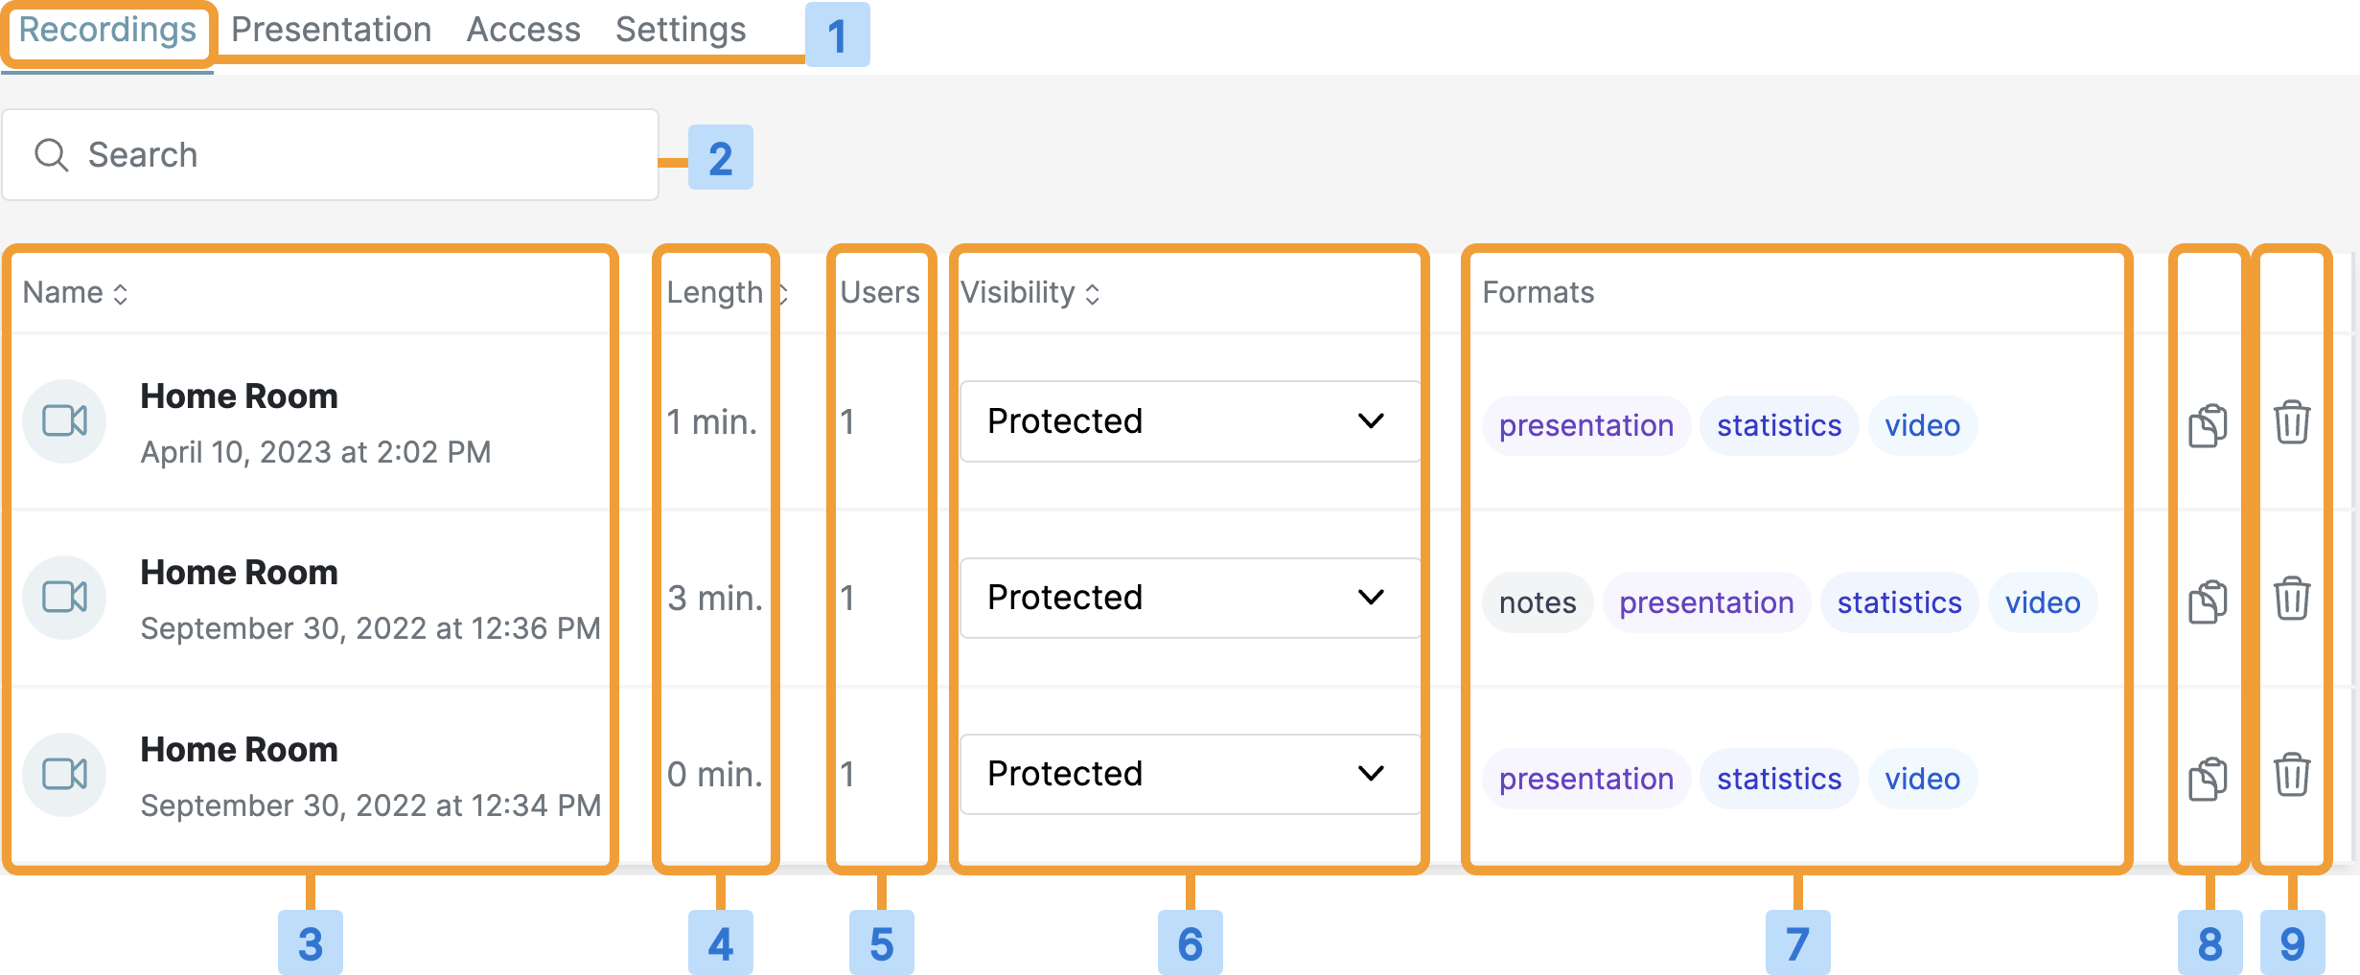Copy link for September 30 12:34 PM recording
This screenshot has width=2360, height=975.
2207,778
